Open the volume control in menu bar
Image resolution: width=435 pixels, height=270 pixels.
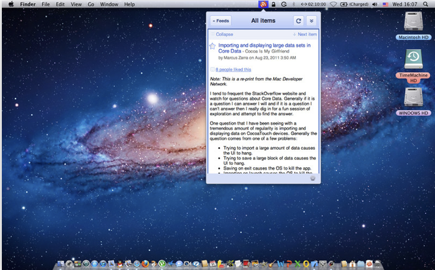375,4
